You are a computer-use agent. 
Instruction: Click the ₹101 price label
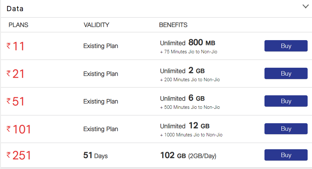(x=19, y=129)
